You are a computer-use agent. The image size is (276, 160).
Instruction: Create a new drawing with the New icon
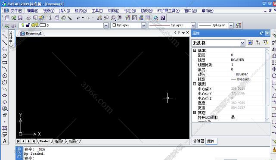pyautogui.click(x=7, y=18)
